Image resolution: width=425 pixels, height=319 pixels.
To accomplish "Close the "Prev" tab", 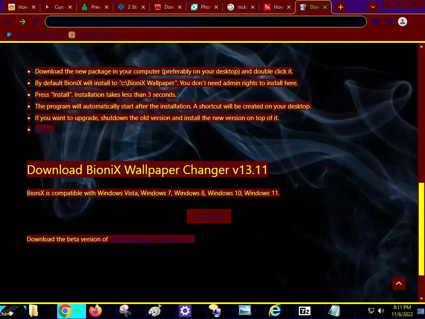I will (107, 7).
